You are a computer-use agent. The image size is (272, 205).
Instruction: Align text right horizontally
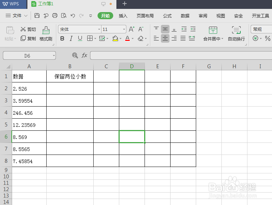(x=174, y=38)
